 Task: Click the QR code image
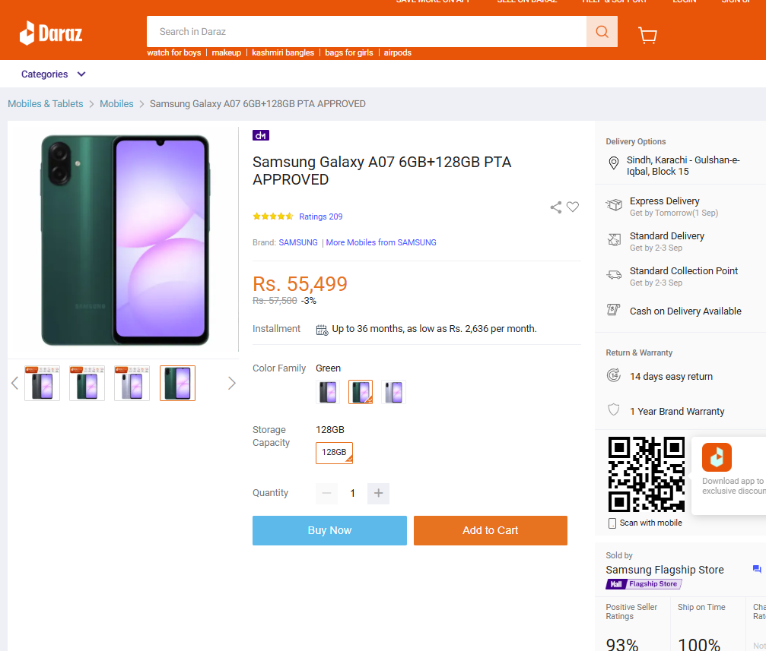[647, 474]
